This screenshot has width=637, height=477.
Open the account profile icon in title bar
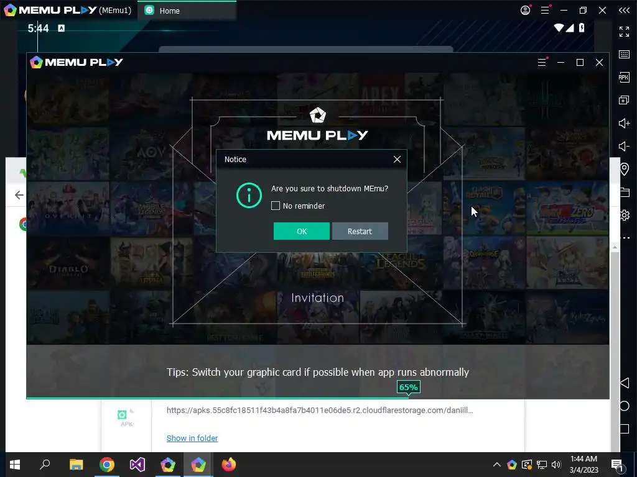(525, 10)
